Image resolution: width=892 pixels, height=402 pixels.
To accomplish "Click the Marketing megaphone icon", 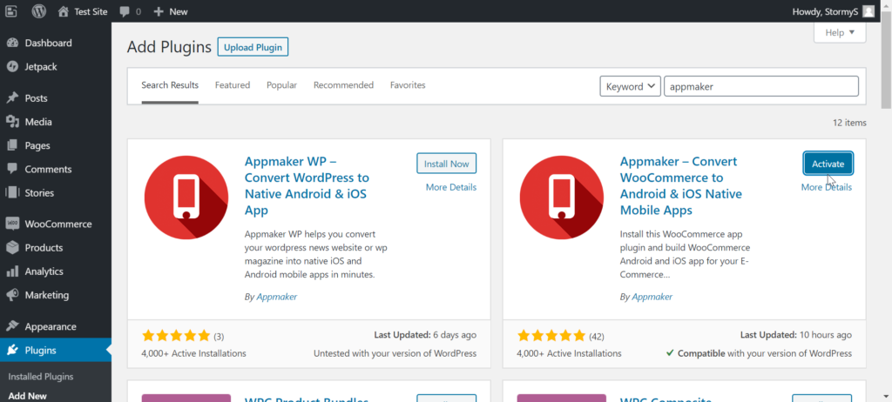I will pyautogui.click(x=12, y=295).
